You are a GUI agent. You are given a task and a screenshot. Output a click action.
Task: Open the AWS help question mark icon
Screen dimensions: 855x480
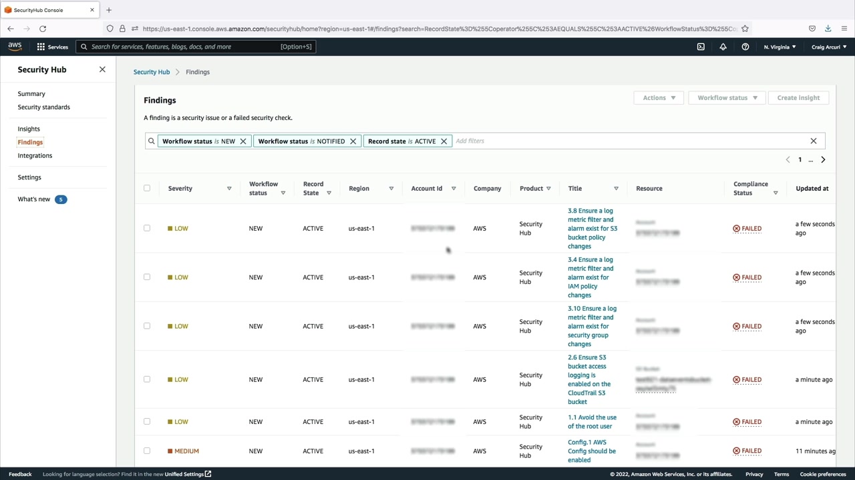(745, 47)
